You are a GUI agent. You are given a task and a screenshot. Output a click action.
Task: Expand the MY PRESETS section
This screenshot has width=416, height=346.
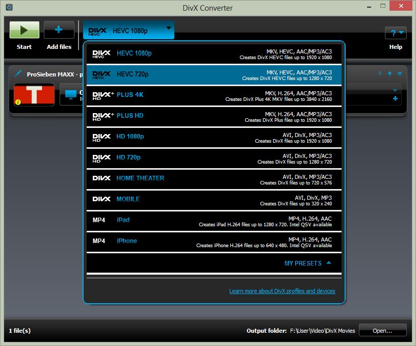(x=307, y=263)
